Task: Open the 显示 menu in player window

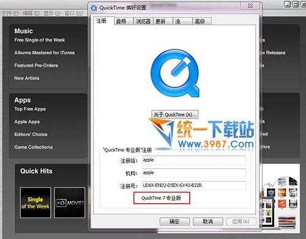Action: (x=52, y=13)
